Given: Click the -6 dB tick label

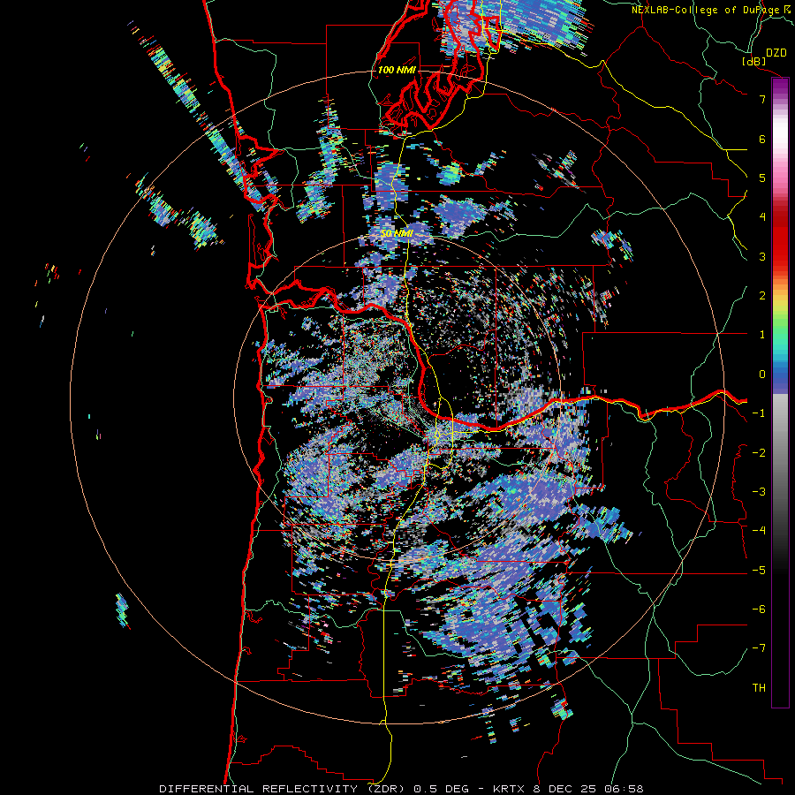Looking at the screenshot, I should coord(759,609).
